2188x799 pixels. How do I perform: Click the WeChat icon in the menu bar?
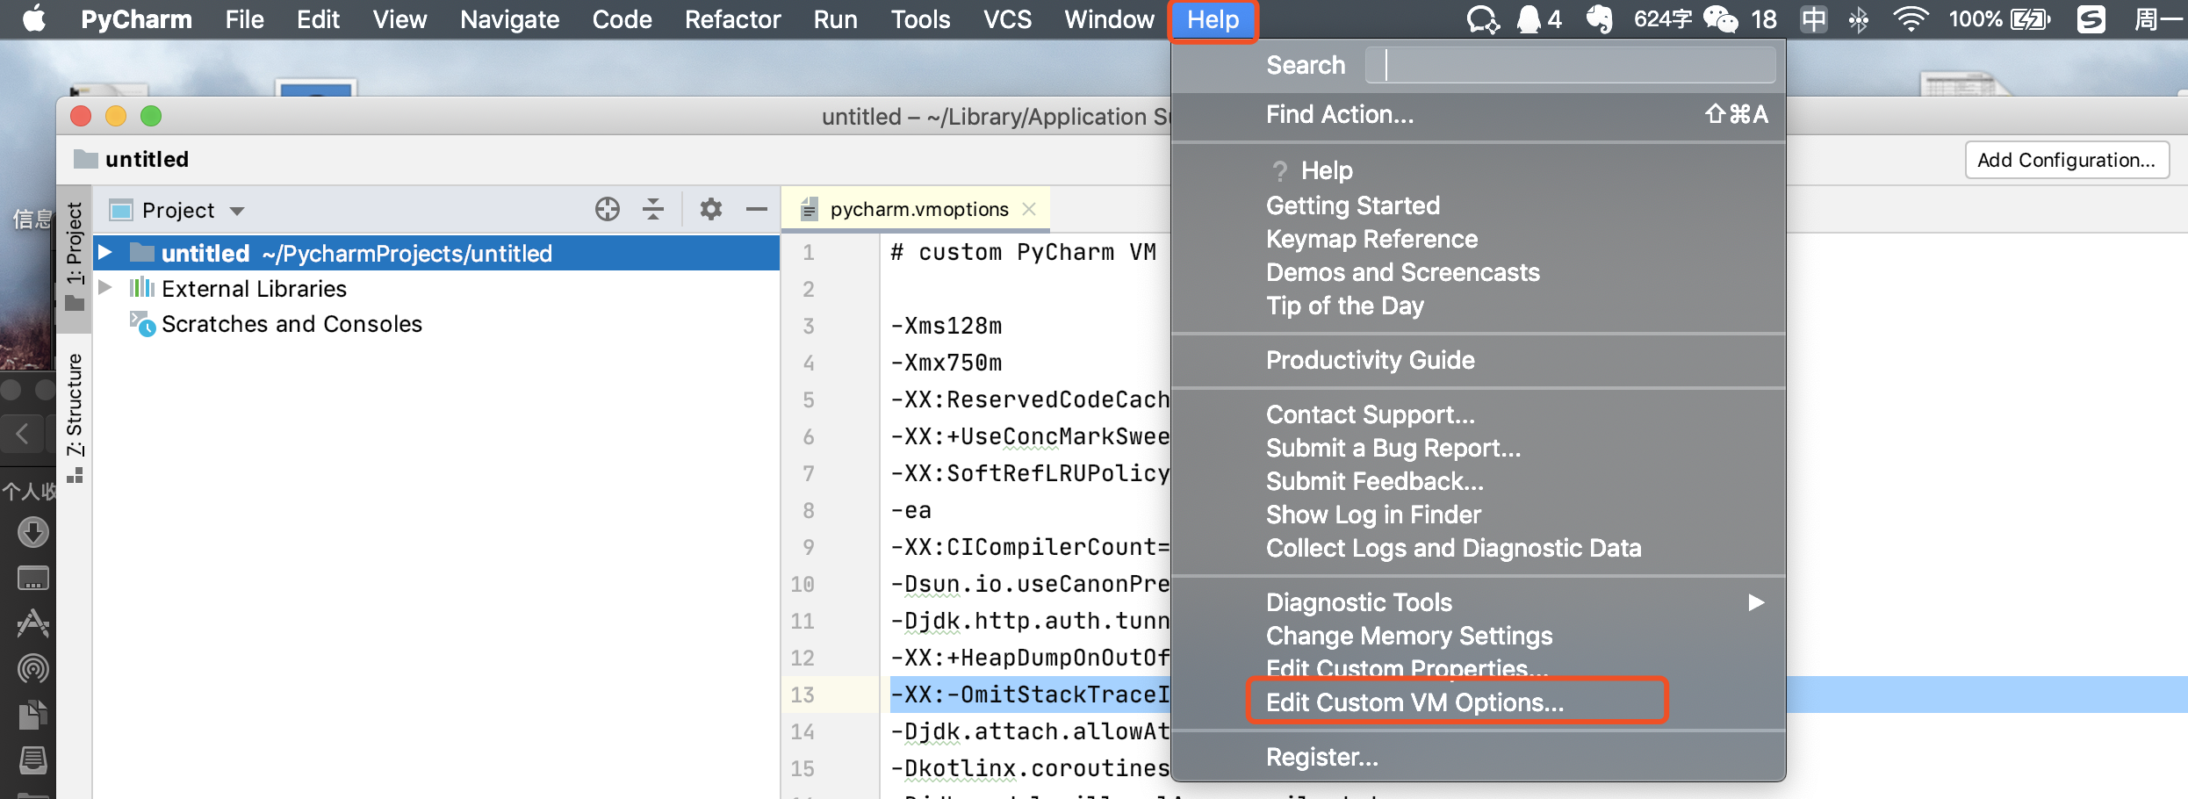1720,19
